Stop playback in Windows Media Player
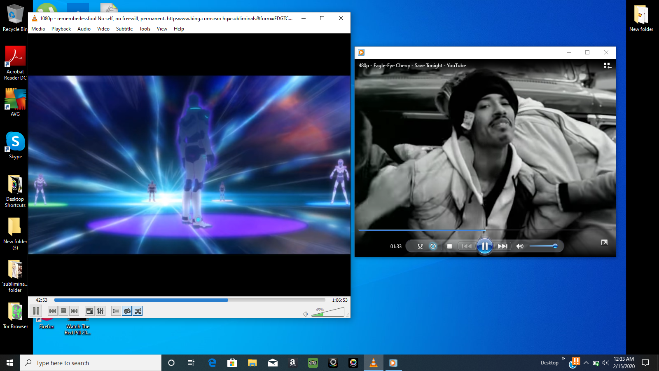This screenshot has width=659, height=371. (x=449, y=246)
